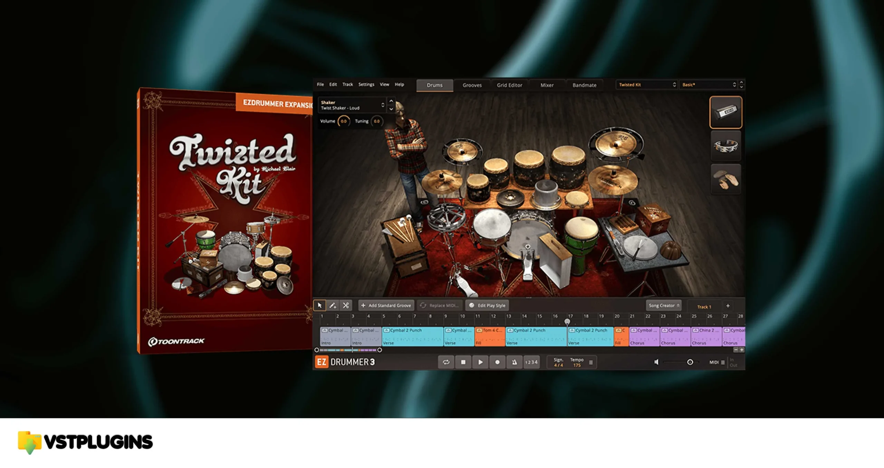Step to next shaker with down chevron
The width and height of the screenshot is (884, 468).
[x=391, y=109]
